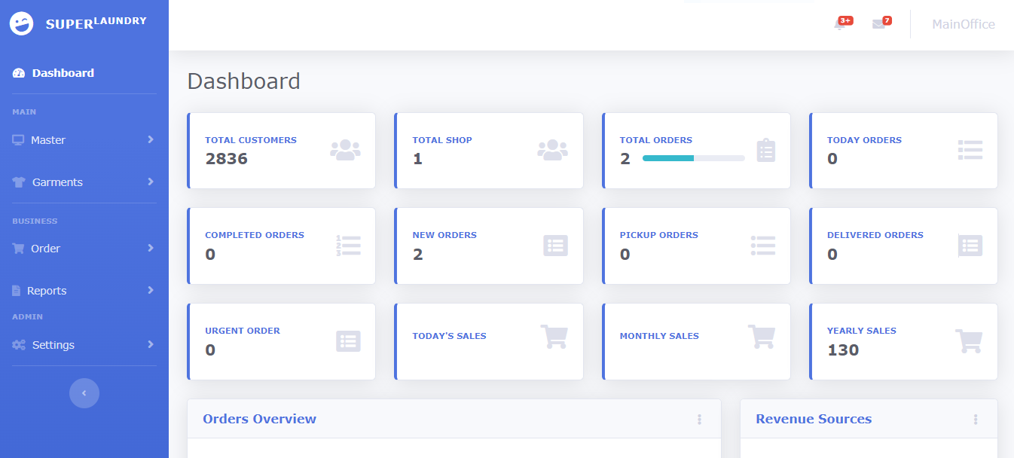Screen dimensions: 1014x458
Task: Expand the Garments menu chevron
Action: 151,182
